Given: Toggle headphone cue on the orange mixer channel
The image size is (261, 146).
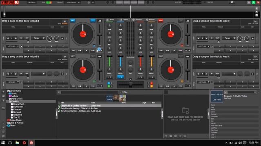Looking at the screenshot, I should [151, 77].
